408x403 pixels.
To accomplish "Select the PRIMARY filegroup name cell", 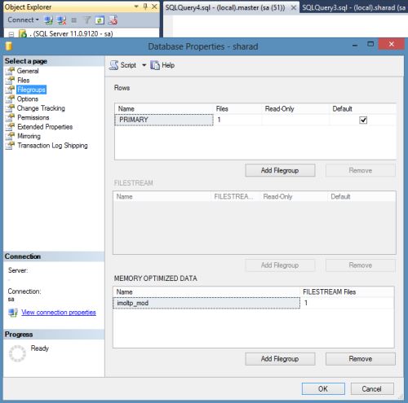I will pyautogui.click(x=164, y=120).
